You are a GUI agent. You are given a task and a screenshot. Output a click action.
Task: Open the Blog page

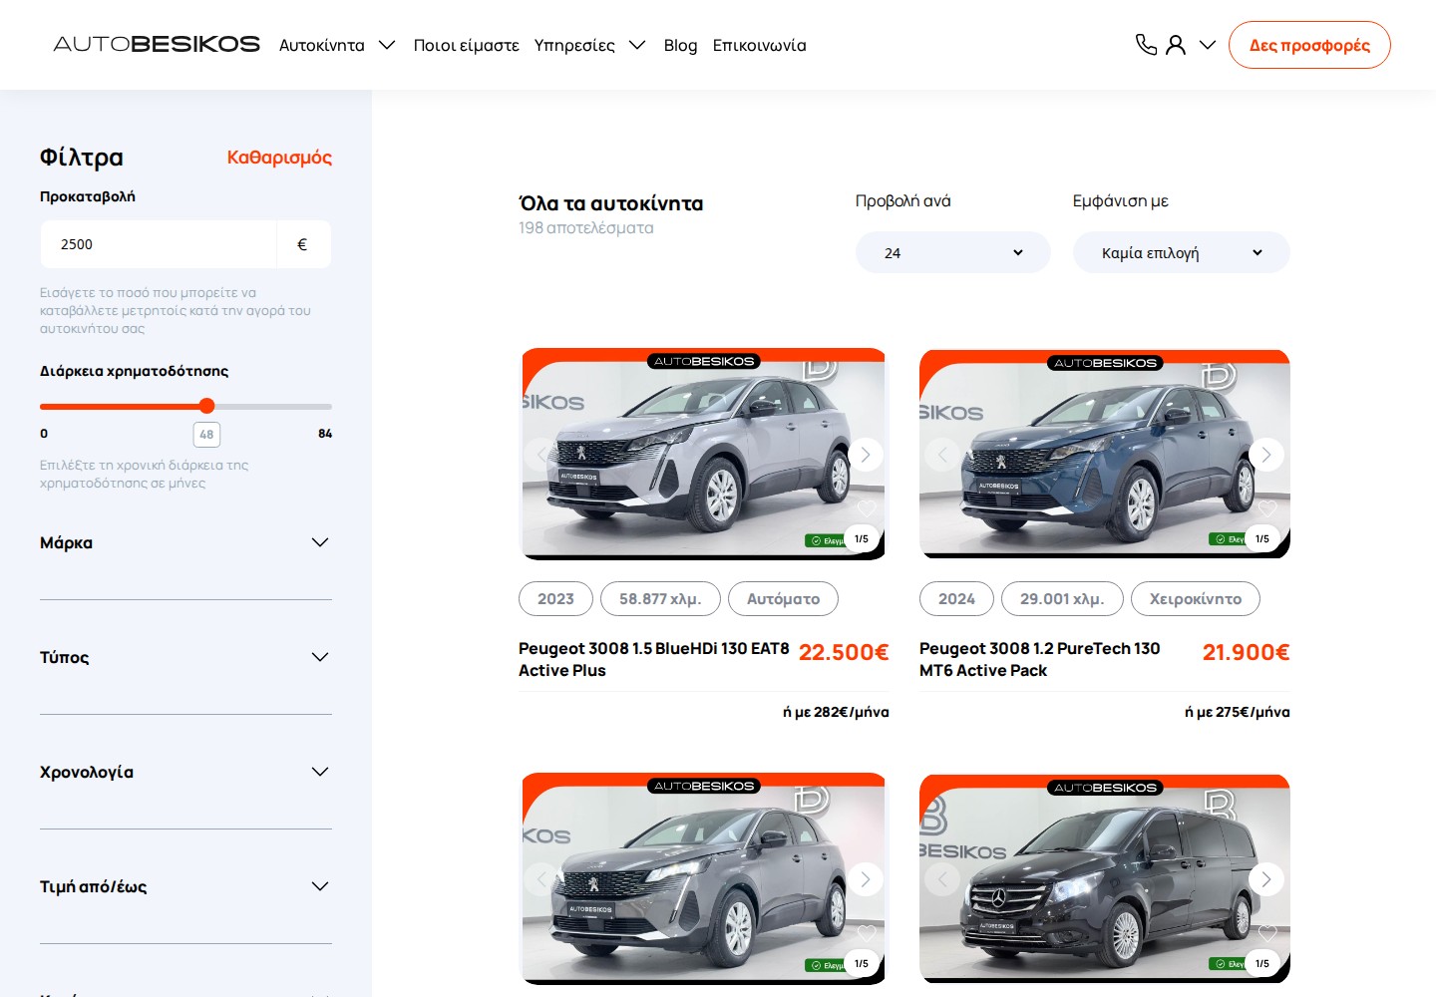[681, 45]
